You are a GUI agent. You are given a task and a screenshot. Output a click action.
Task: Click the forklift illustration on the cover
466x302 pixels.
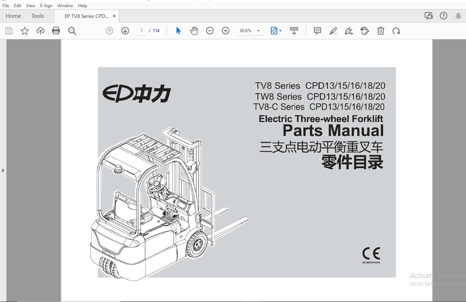pyautogui.click(x=169, y=204)
